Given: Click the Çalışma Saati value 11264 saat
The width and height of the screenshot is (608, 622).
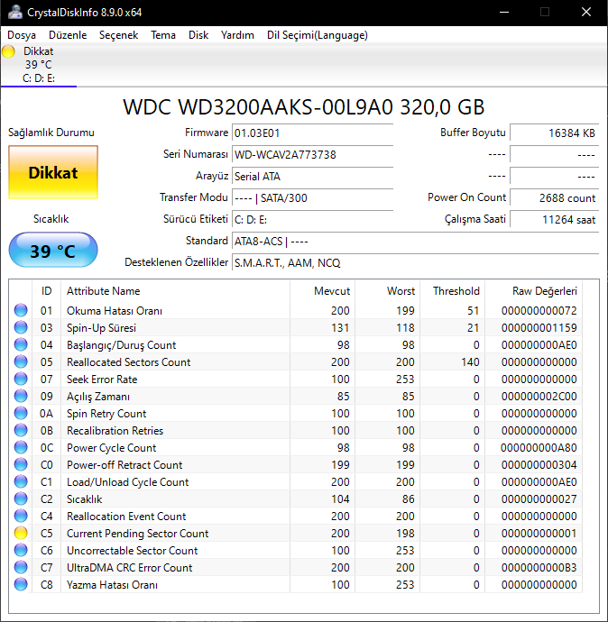Looking at the screenshot, I should (554, 219).
